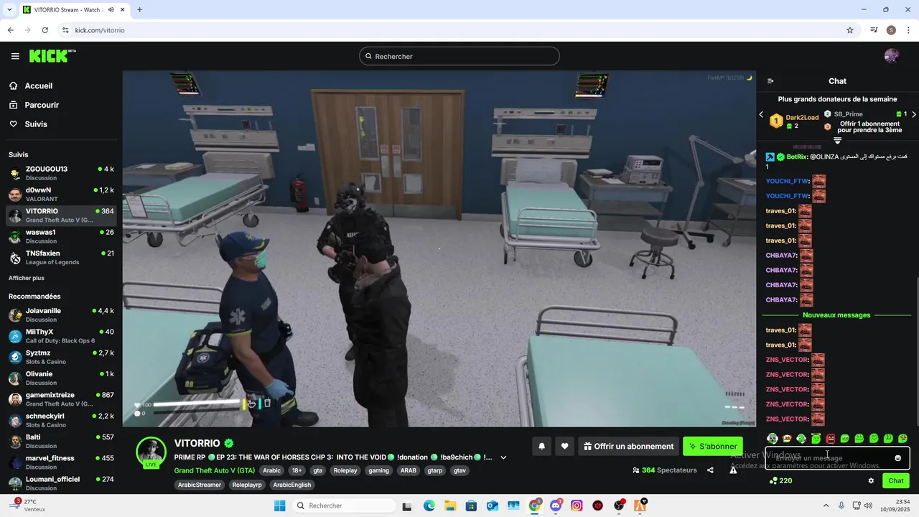The height and width of the screenshot is (517, 919).
Task: Select the ArabicStreamer tag
Action: 200,485
